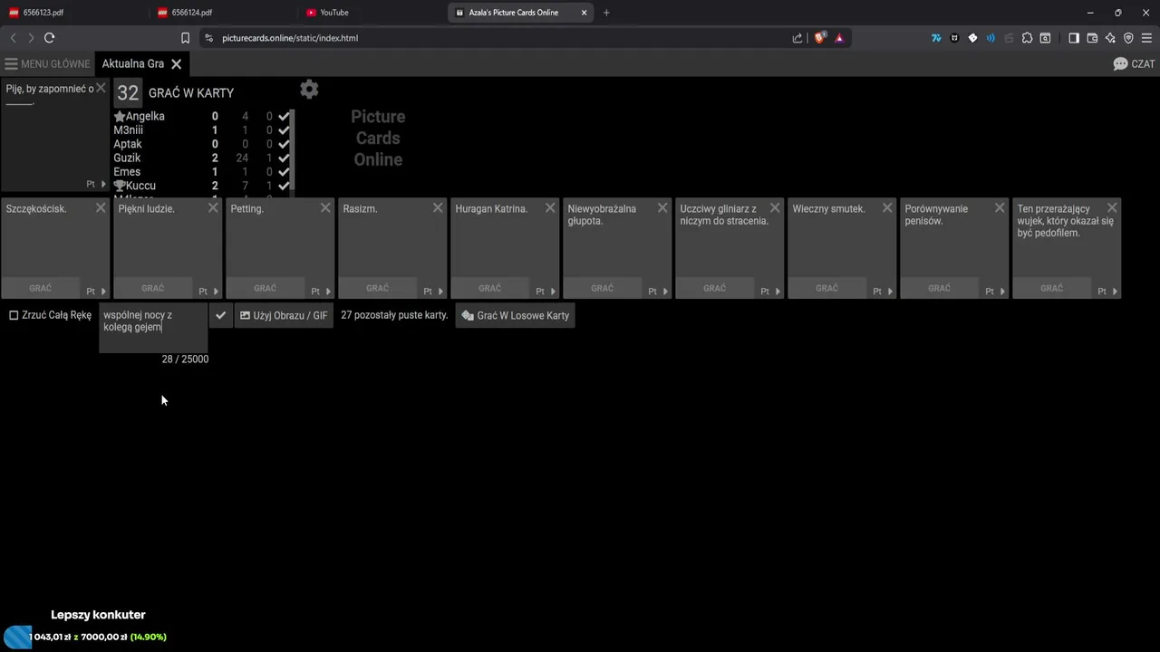The width and height of the screenshot is (1160, 652).
Task: Discard the 'Uczciwy gliniarz' card with X
Action: [775, 208]
